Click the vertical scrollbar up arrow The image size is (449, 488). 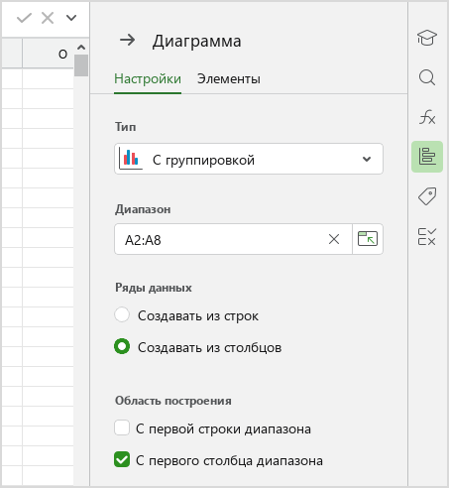coord(81,48)
